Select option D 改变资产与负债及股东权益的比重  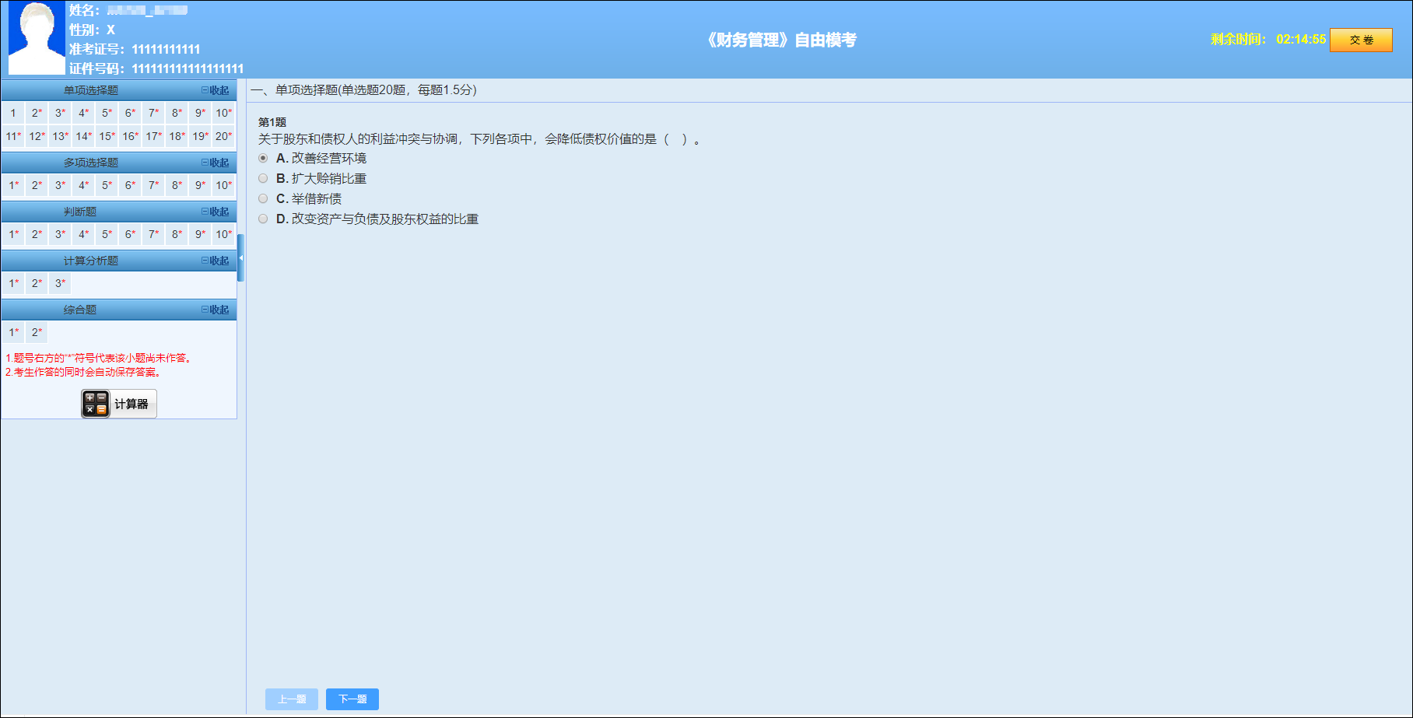263,219
